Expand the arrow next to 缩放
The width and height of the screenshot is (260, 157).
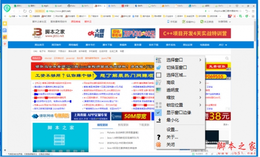click(x=200, y=97)
